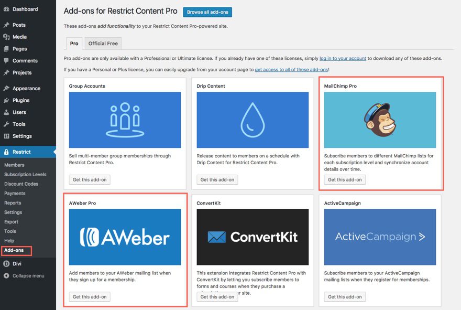This screenshot has height=310, width=461.
Task: Click the Appearance paintbrush icon
Action: 6,89
